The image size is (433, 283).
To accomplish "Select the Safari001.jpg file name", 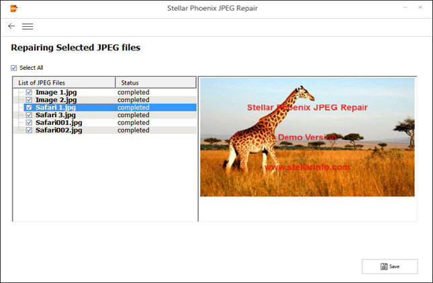I will click(x=59, y=122).
